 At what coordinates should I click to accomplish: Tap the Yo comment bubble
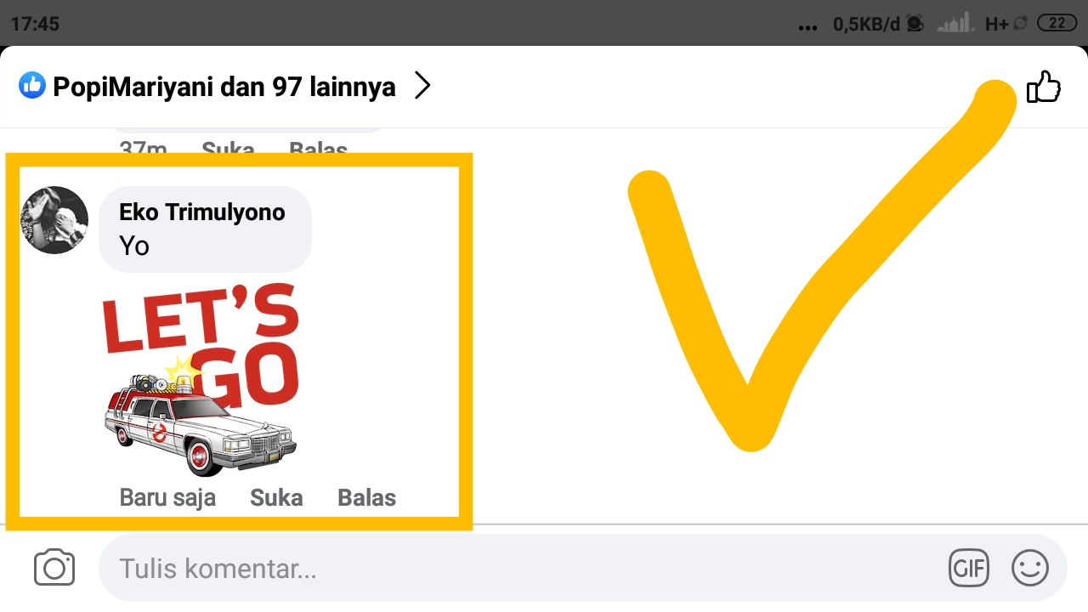click(205, 229)
